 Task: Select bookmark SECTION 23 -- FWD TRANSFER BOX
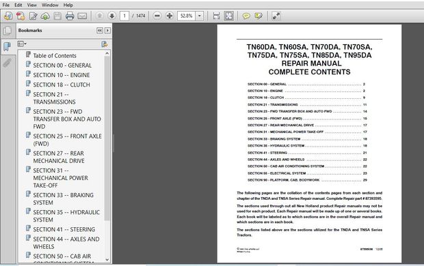(67, 119)
